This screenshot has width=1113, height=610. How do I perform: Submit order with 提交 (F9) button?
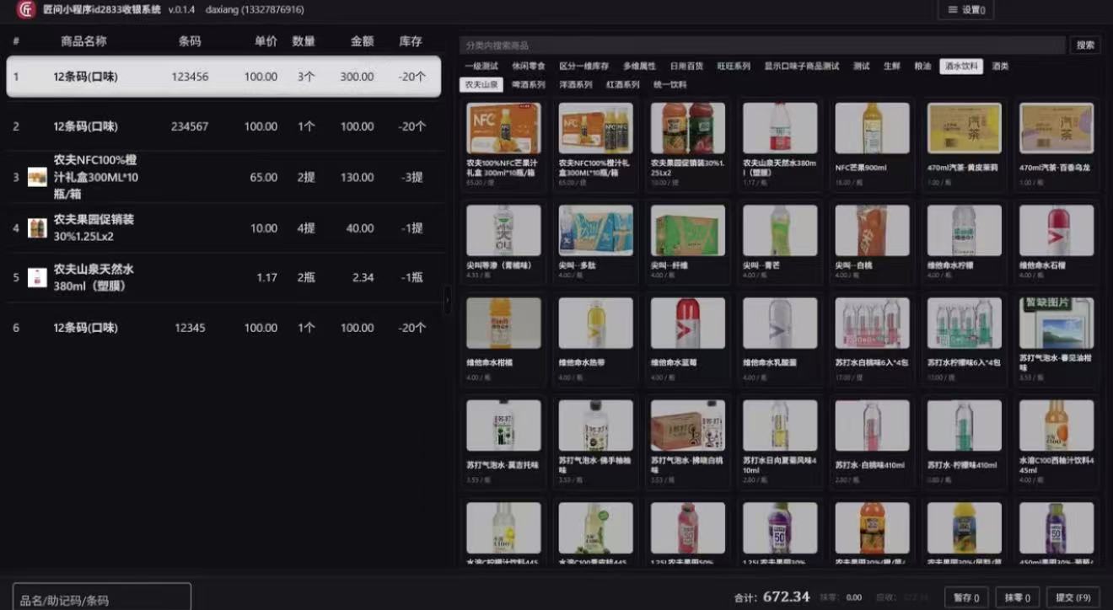(x=1073, y=597)
